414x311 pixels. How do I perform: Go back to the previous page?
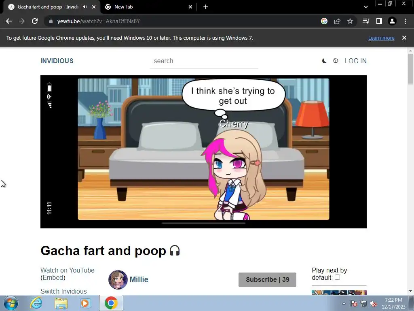[9, 21]
